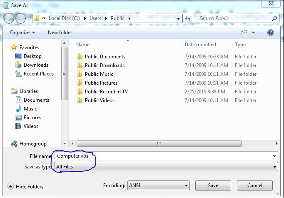The image size is (284, 198).
Task: Click the Back navigation arrow
Action: pos(9,18)
